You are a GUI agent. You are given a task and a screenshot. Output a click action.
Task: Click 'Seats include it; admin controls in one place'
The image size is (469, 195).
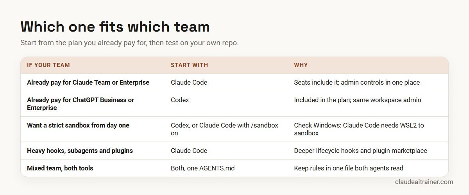[357, 82]
